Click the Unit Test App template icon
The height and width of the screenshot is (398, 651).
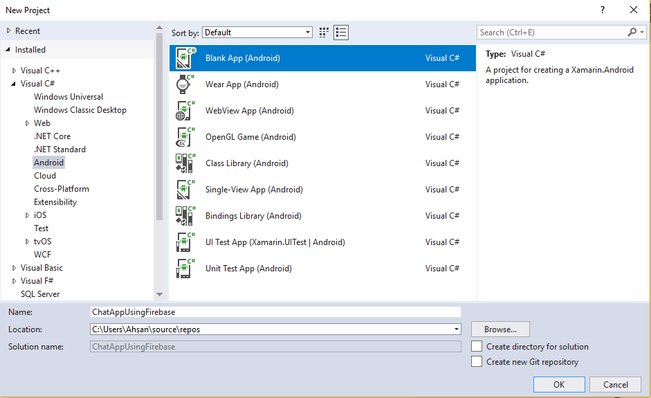185,269
